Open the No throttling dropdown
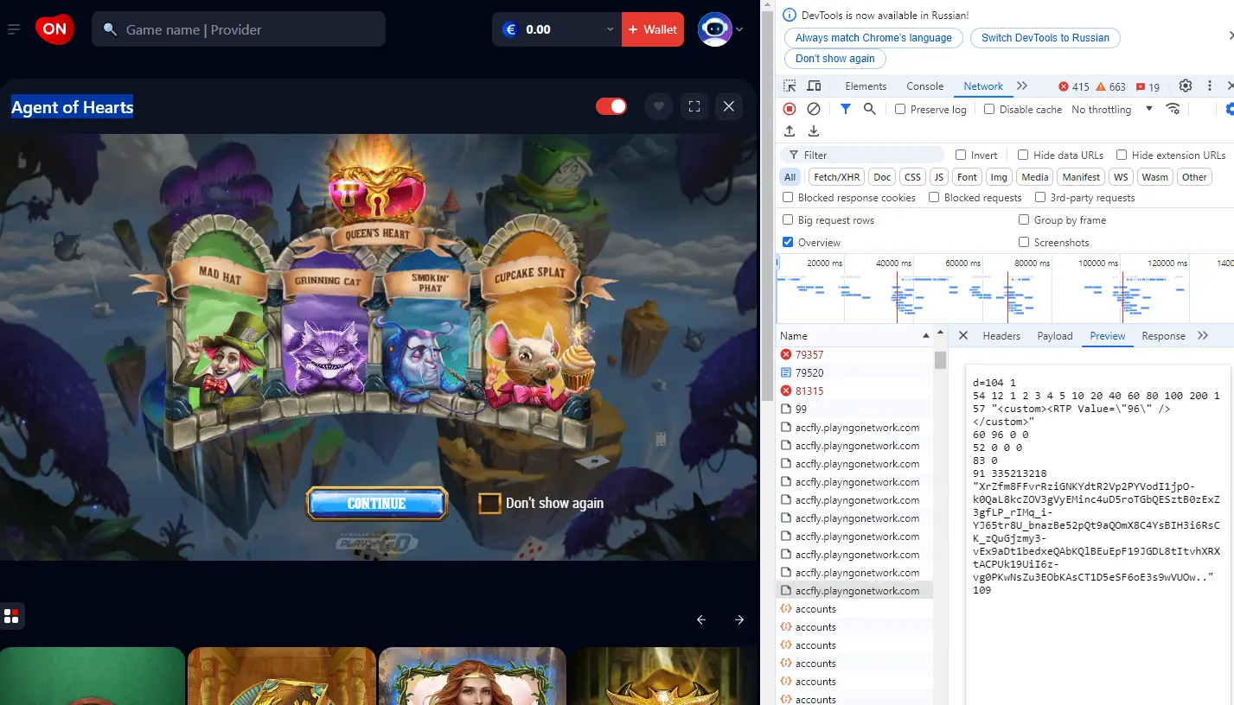 click(x=1112, y=110)
